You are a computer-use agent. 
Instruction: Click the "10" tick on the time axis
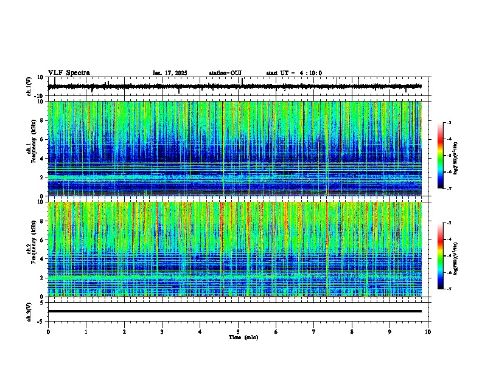(x=428, y=332)
